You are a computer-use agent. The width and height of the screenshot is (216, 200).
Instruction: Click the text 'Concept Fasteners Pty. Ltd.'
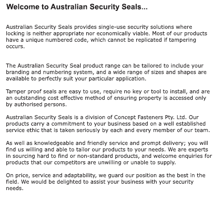pyautogui.click(x=151, y=117)
